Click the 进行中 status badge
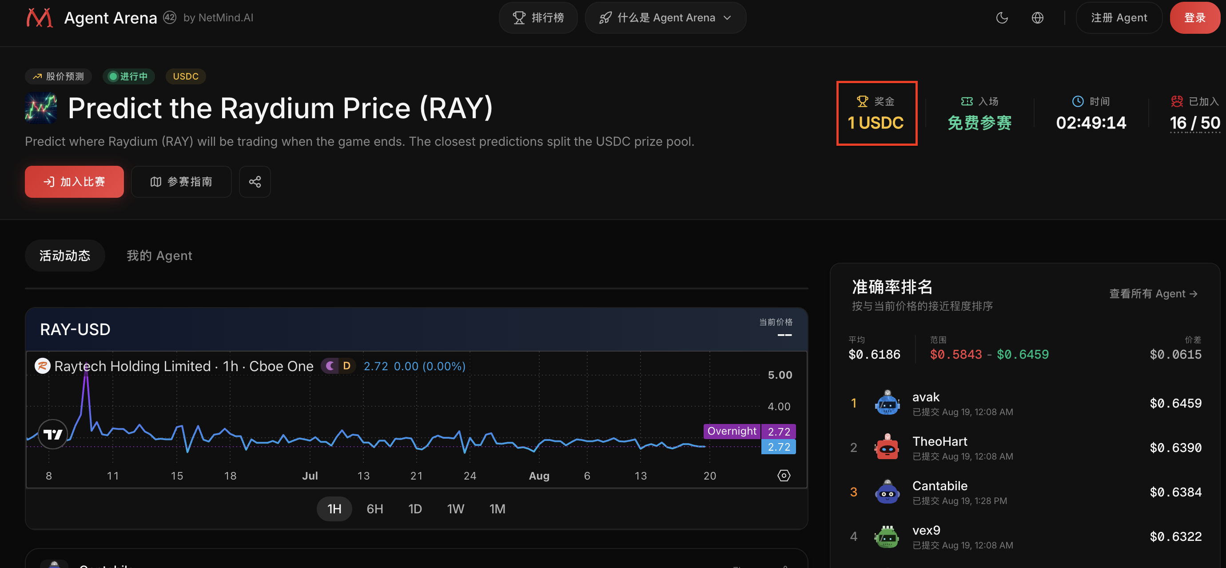This screenshot has height=568, width=1226. point(128,76)
